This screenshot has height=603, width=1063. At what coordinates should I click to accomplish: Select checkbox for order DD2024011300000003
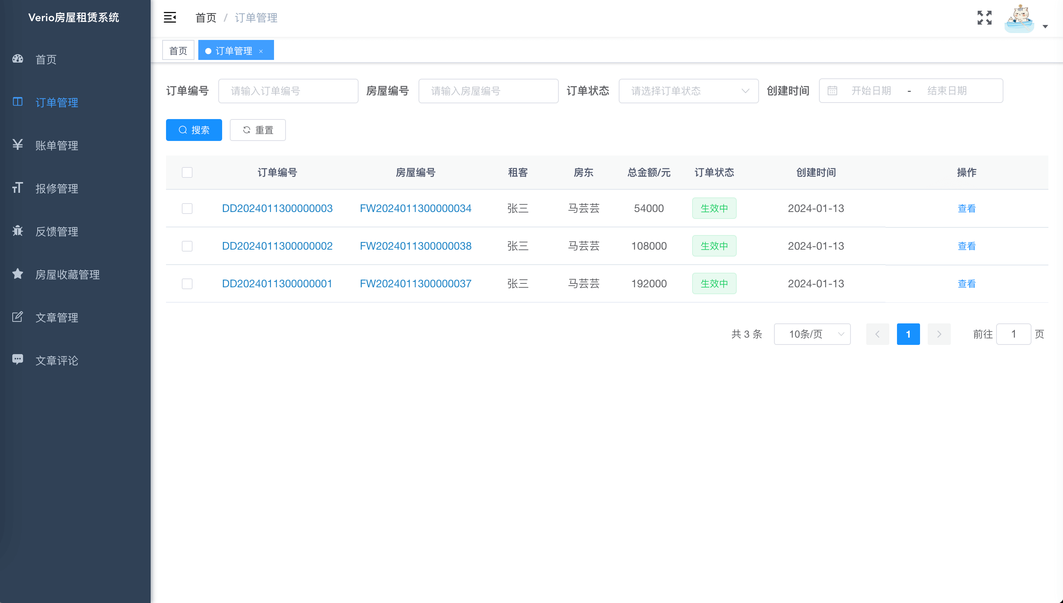click(187, 208)
